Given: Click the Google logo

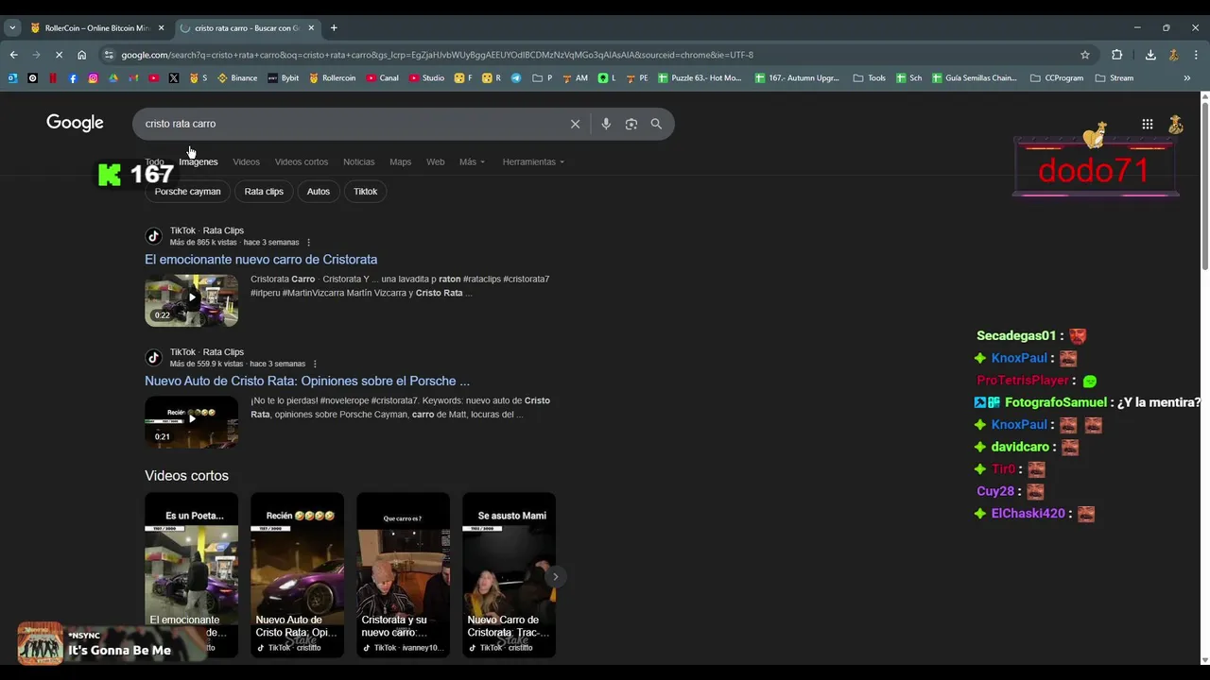Looking at the screenshot, I should point(75,123).
